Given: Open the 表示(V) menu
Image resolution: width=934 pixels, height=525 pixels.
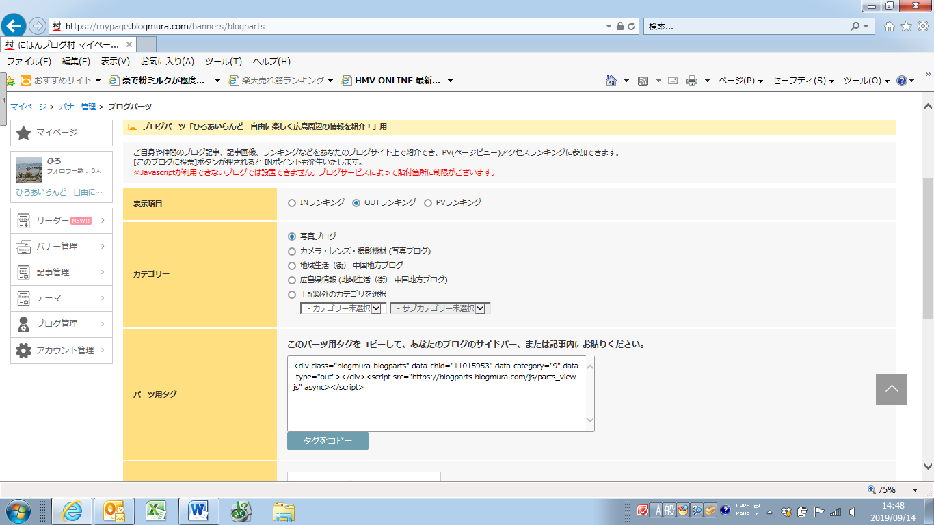Looking at the screenshot, I should (115, 62).
